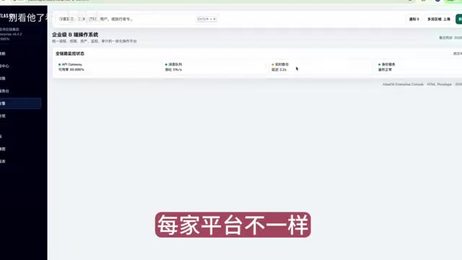Open the 多活区域: 上海 region selector

pos(439,19)
